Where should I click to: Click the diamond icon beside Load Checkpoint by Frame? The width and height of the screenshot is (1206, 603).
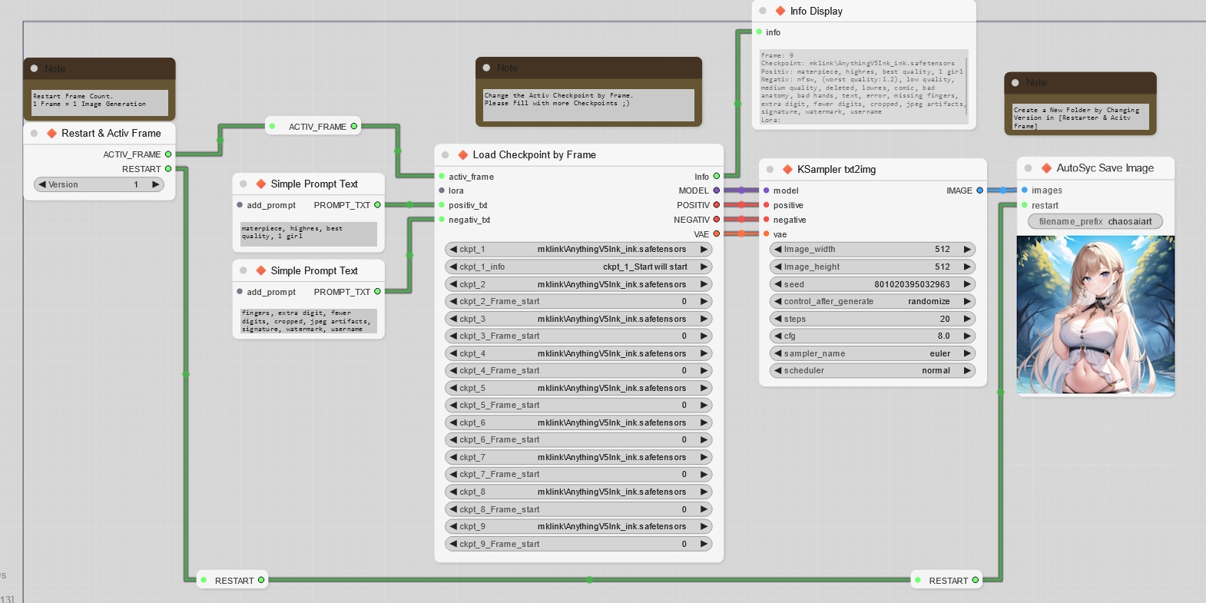click(x=463, y=155)
